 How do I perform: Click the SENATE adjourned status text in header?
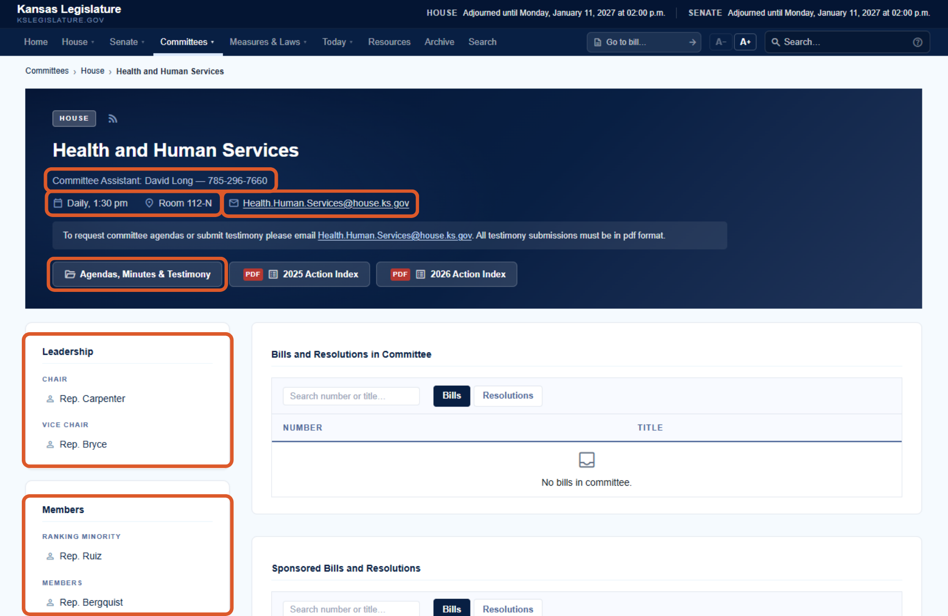point(809,13)
